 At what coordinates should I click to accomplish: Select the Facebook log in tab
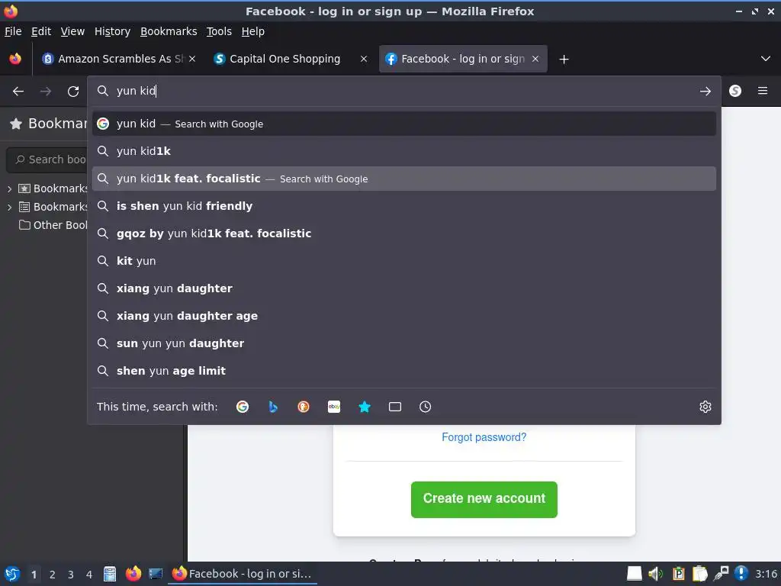pos(462,59)
